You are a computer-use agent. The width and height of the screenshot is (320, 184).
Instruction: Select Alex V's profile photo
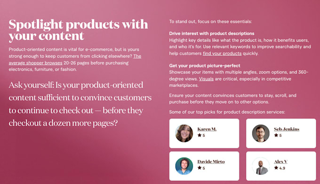(x=261, y=166)
